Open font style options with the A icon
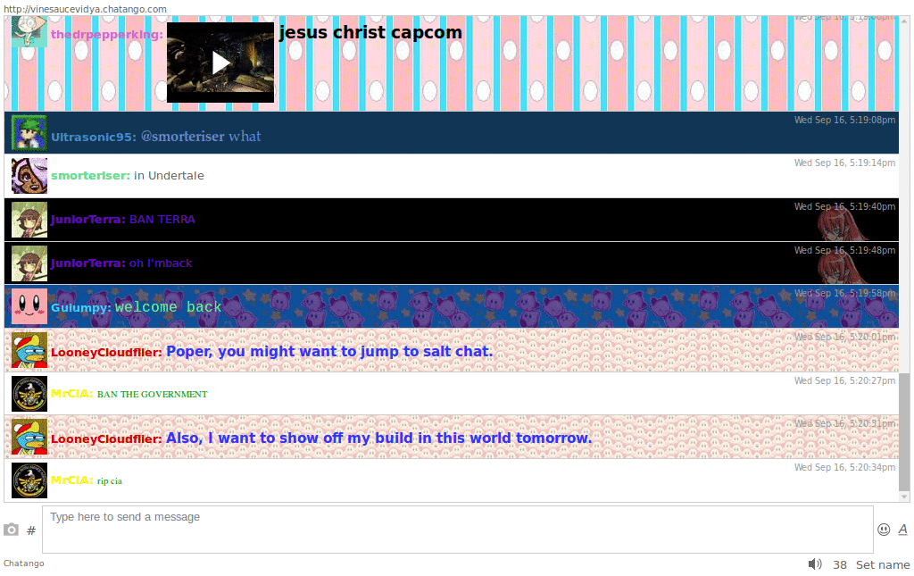Viewport: 914px width, 576px height. 902,529
